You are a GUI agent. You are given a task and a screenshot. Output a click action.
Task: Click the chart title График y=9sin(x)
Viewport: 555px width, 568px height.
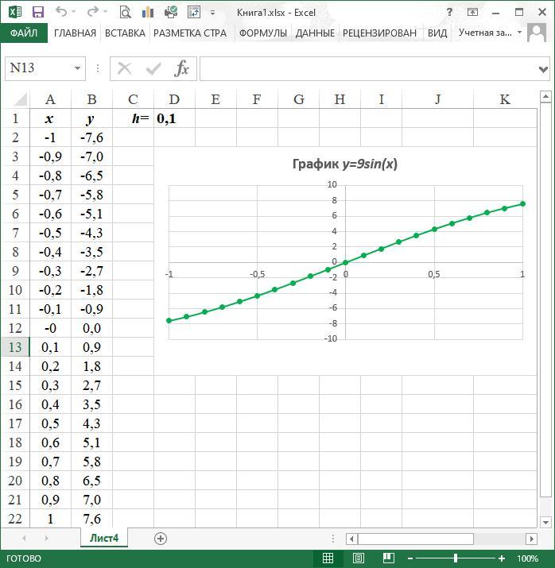click(x=345, y=164)
